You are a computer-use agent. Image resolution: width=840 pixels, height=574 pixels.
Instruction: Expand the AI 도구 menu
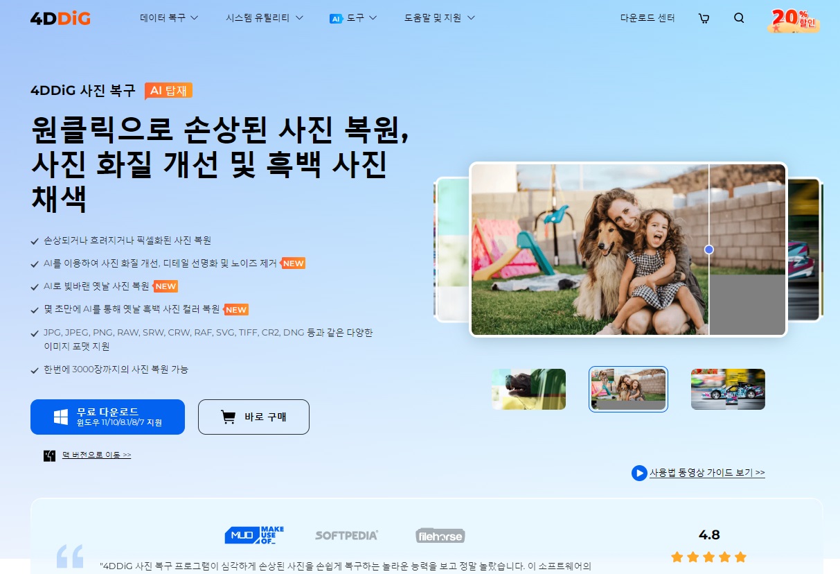pos(353,18)
